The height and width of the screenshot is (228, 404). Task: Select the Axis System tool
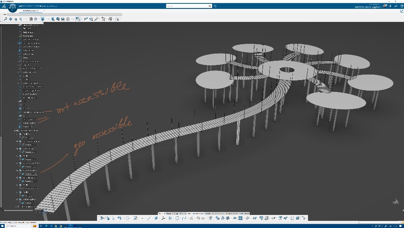coord(163,218)
